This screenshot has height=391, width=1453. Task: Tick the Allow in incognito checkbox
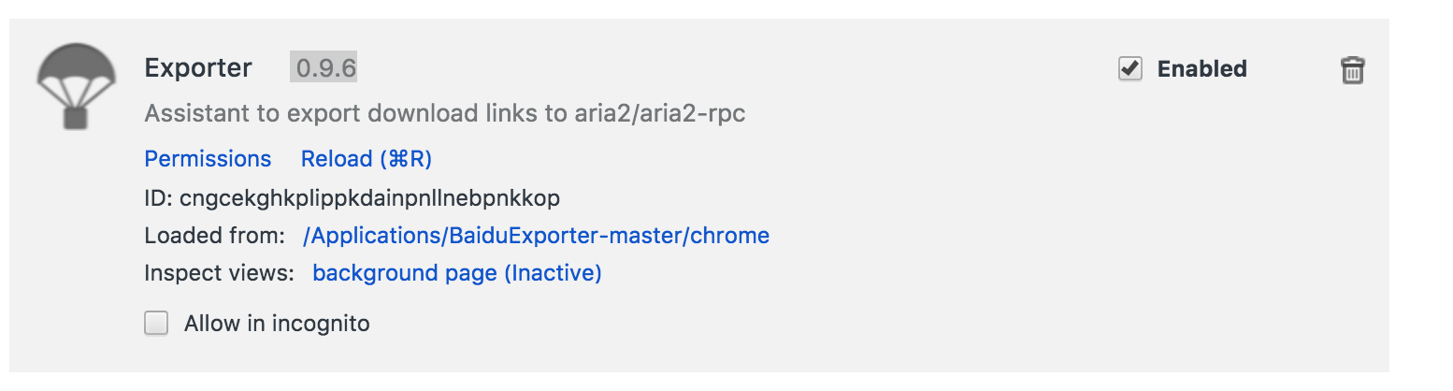156,324
